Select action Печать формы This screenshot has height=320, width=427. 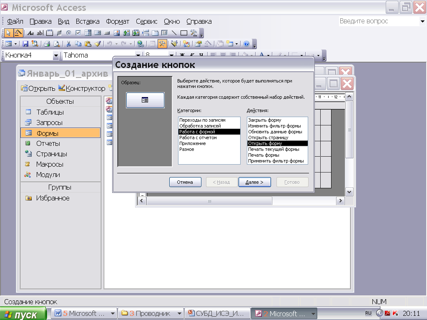pyautogui.click(x=277, y=155)
